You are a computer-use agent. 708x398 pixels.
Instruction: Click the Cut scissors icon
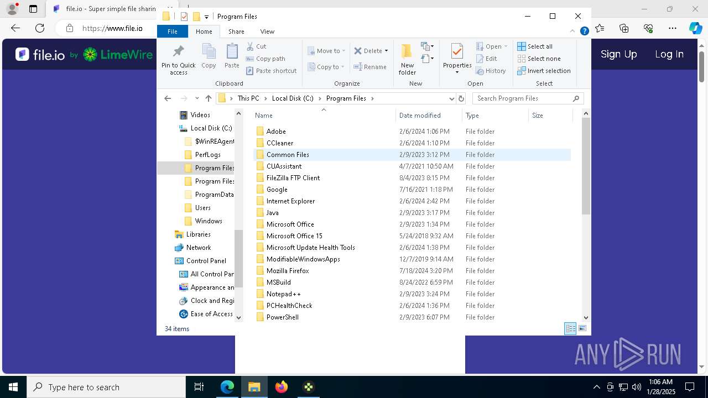250,46
